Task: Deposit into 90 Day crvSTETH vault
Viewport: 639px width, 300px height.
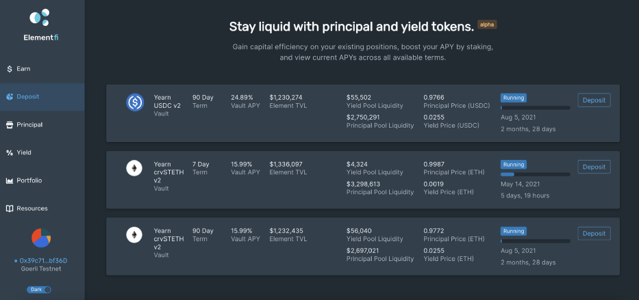Action: [594, 234]
